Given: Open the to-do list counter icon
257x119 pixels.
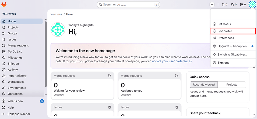Looking at the screenshot, I should 243,5.
